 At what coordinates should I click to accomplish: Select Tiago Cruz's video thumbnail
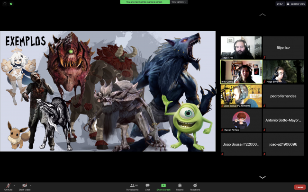[241, 47]
